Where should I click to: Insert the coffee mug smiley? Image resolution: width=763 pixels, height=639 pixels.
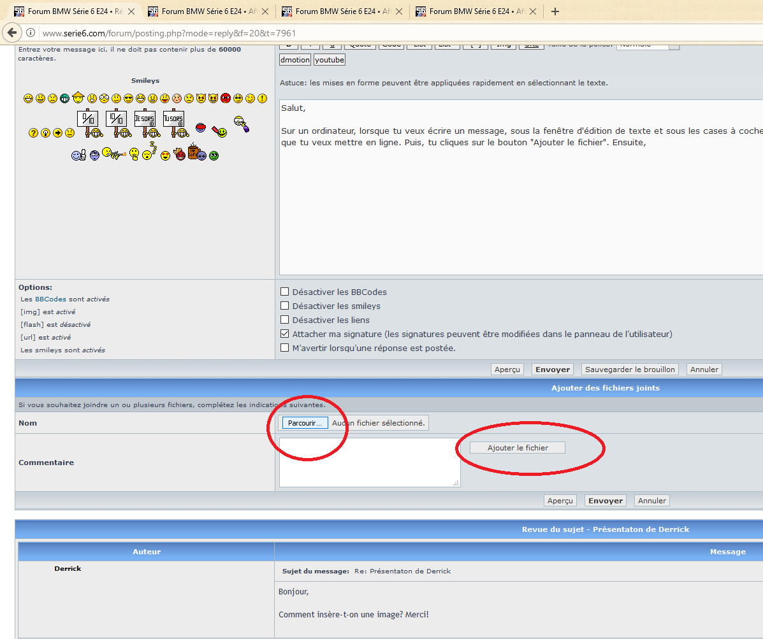point(194,152)
